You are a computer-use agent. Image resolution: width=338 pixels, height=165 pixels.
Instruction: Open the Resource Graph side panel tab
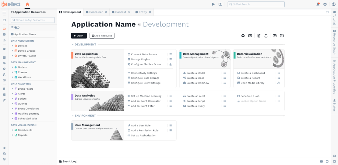click(x=334, y=42)
